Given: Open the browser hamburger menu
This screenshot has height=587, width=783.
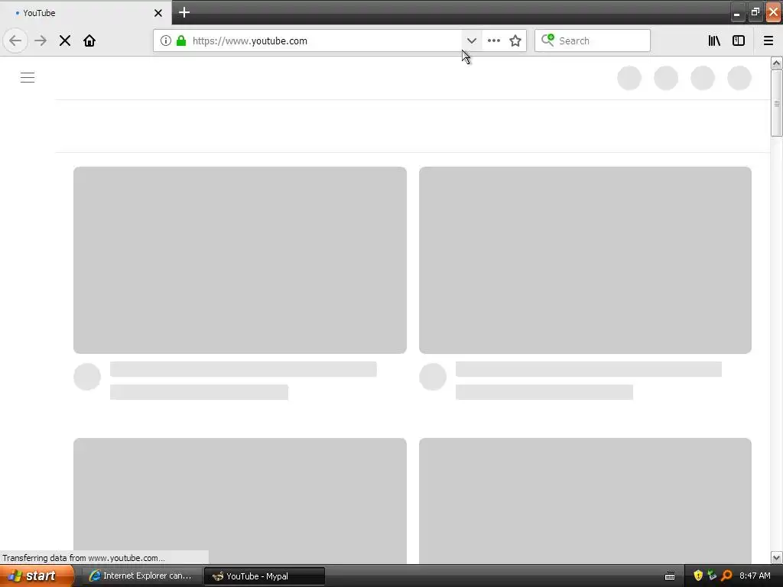Looking at the screenshot, I should pyautogui.click(x=768, y=41).
